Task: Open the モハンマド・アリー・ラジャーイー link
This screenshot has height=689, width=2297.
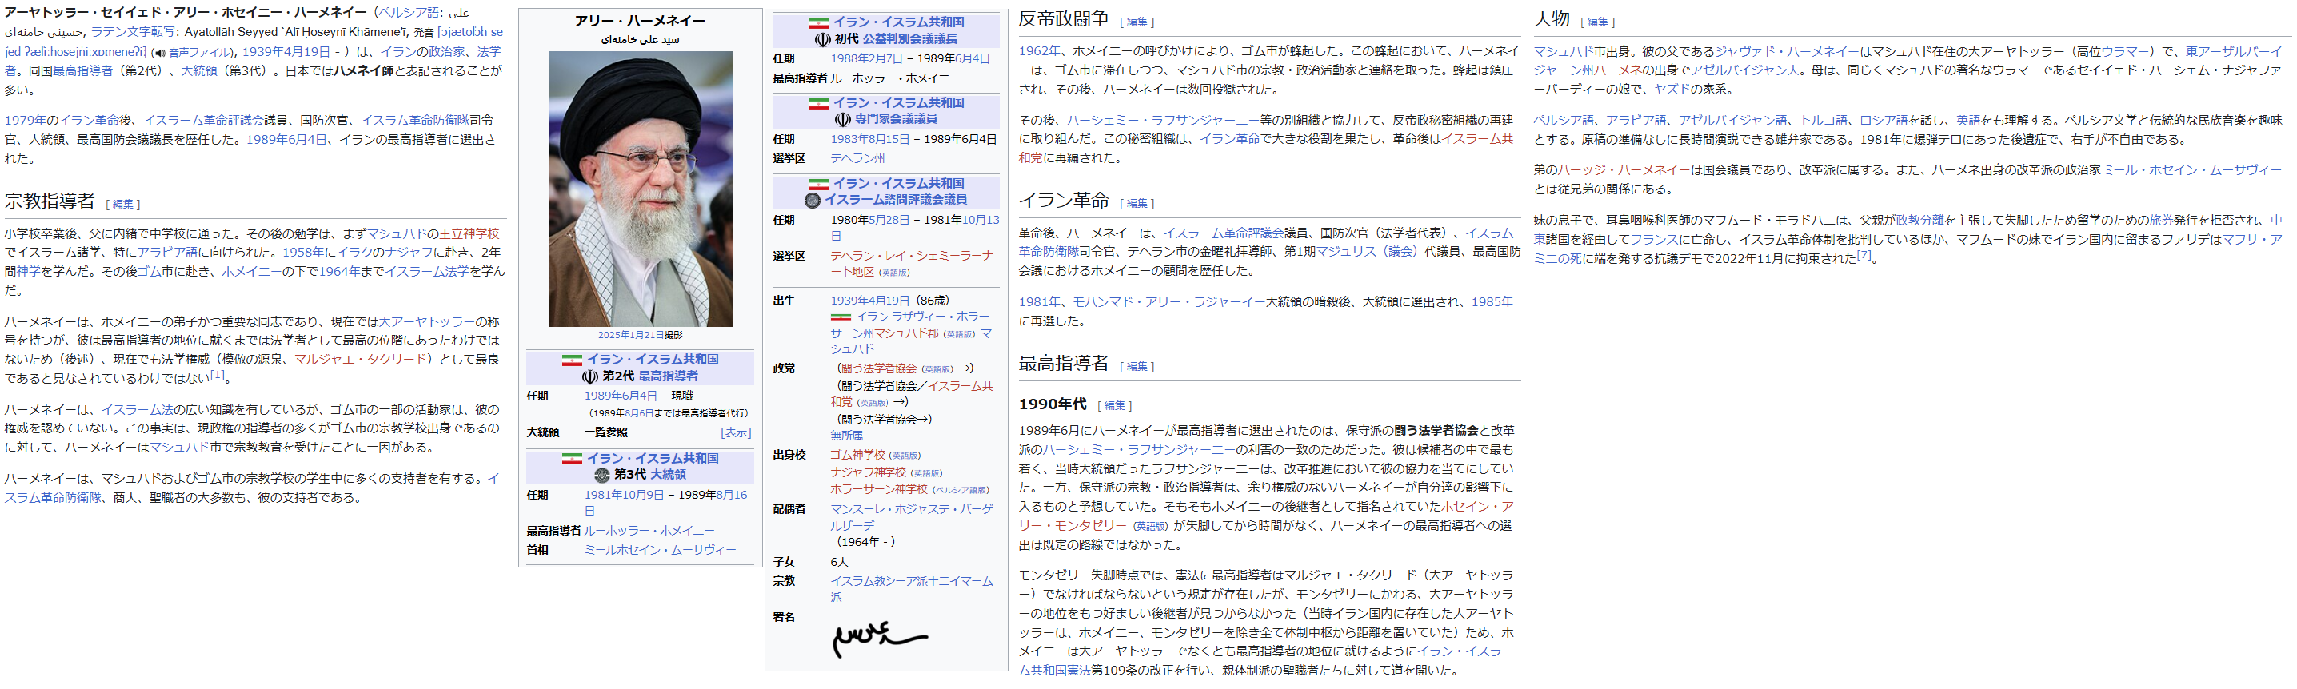Action: 1169,302
